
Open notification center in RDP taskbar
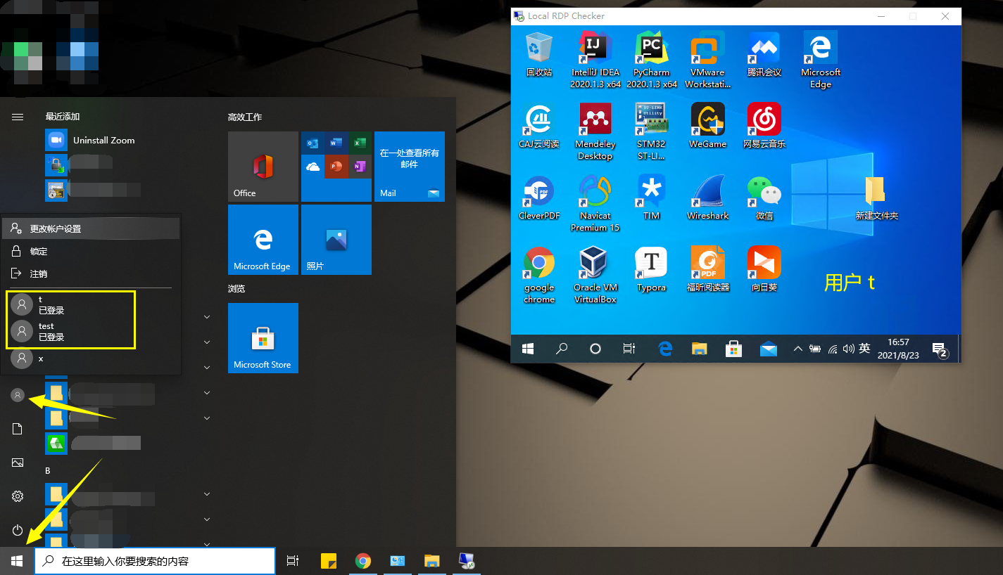pos(940,349)
